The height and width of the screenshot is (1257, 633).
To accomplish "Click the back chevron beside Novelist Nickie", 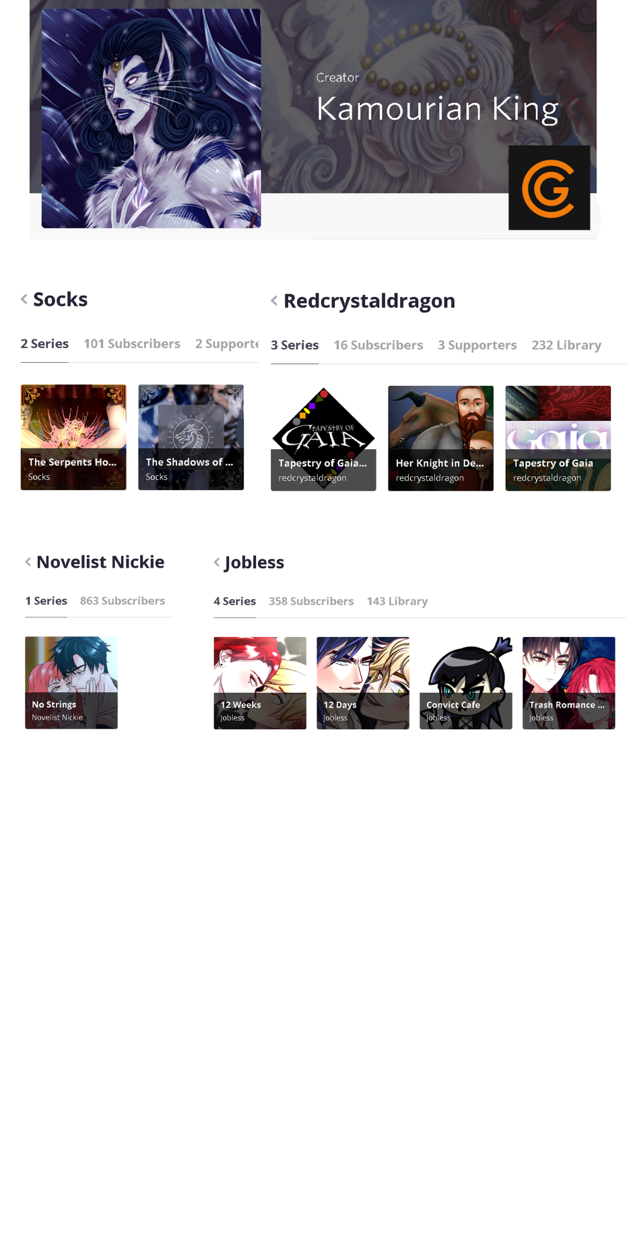I will pos(28,562).
